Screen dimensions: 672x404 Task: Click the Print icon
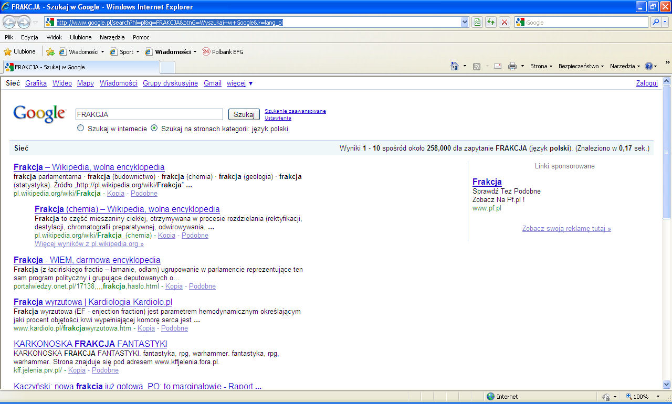point(512,66)
